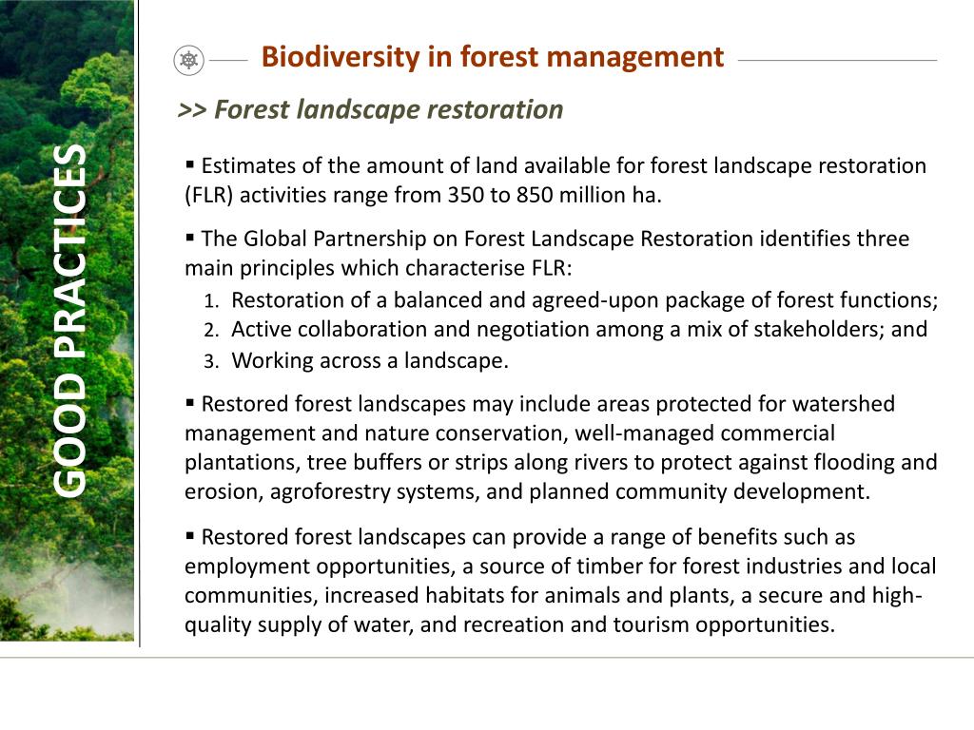This screenshot has width=974, height=730.
Task: Click the line "quality supply of water, and recreation"
Action: 510,624
